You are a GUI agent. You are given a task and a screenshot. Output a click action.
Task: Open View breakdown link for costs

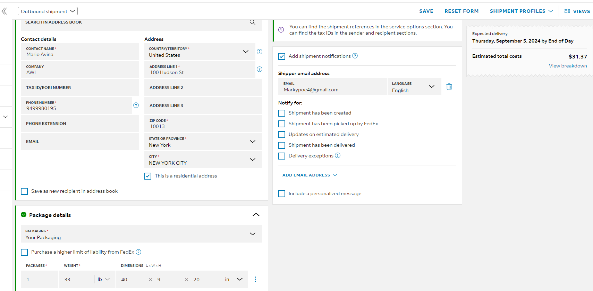click(x=568, y=66)
